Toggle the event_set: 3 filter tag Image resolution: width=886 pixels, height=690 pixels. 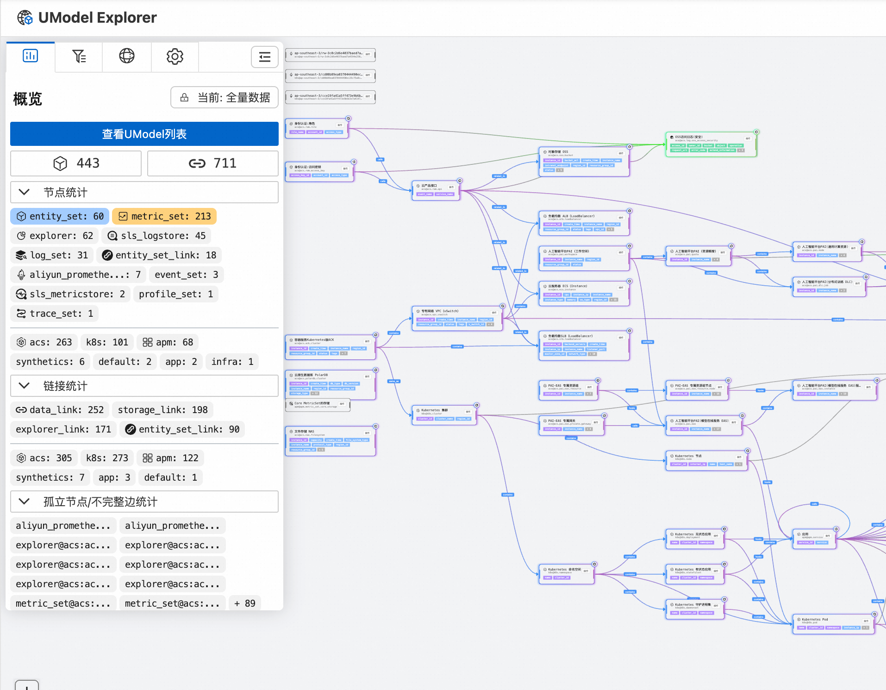pyautogui.click(x=187, y=275)
